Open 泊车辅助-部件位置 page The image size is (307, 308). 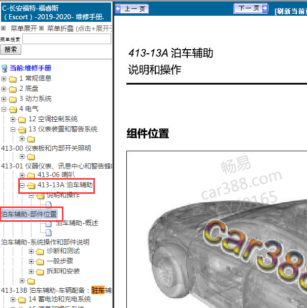pos(29,214)
